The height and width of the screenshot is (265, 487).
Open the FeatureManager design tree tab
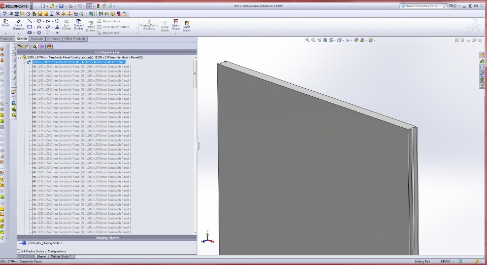click(20, 47)
